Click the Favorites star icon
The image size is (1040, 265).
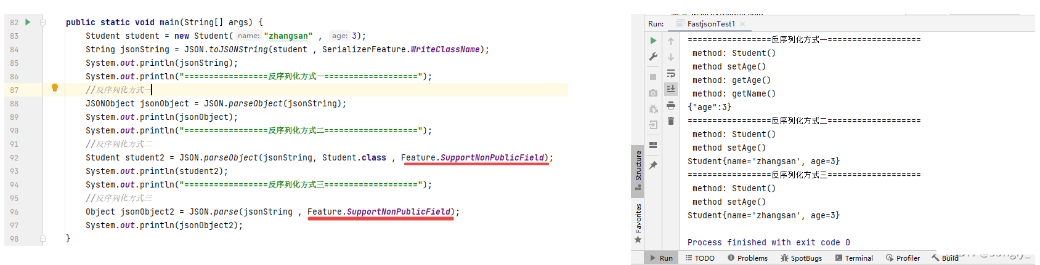coord(638,240)
